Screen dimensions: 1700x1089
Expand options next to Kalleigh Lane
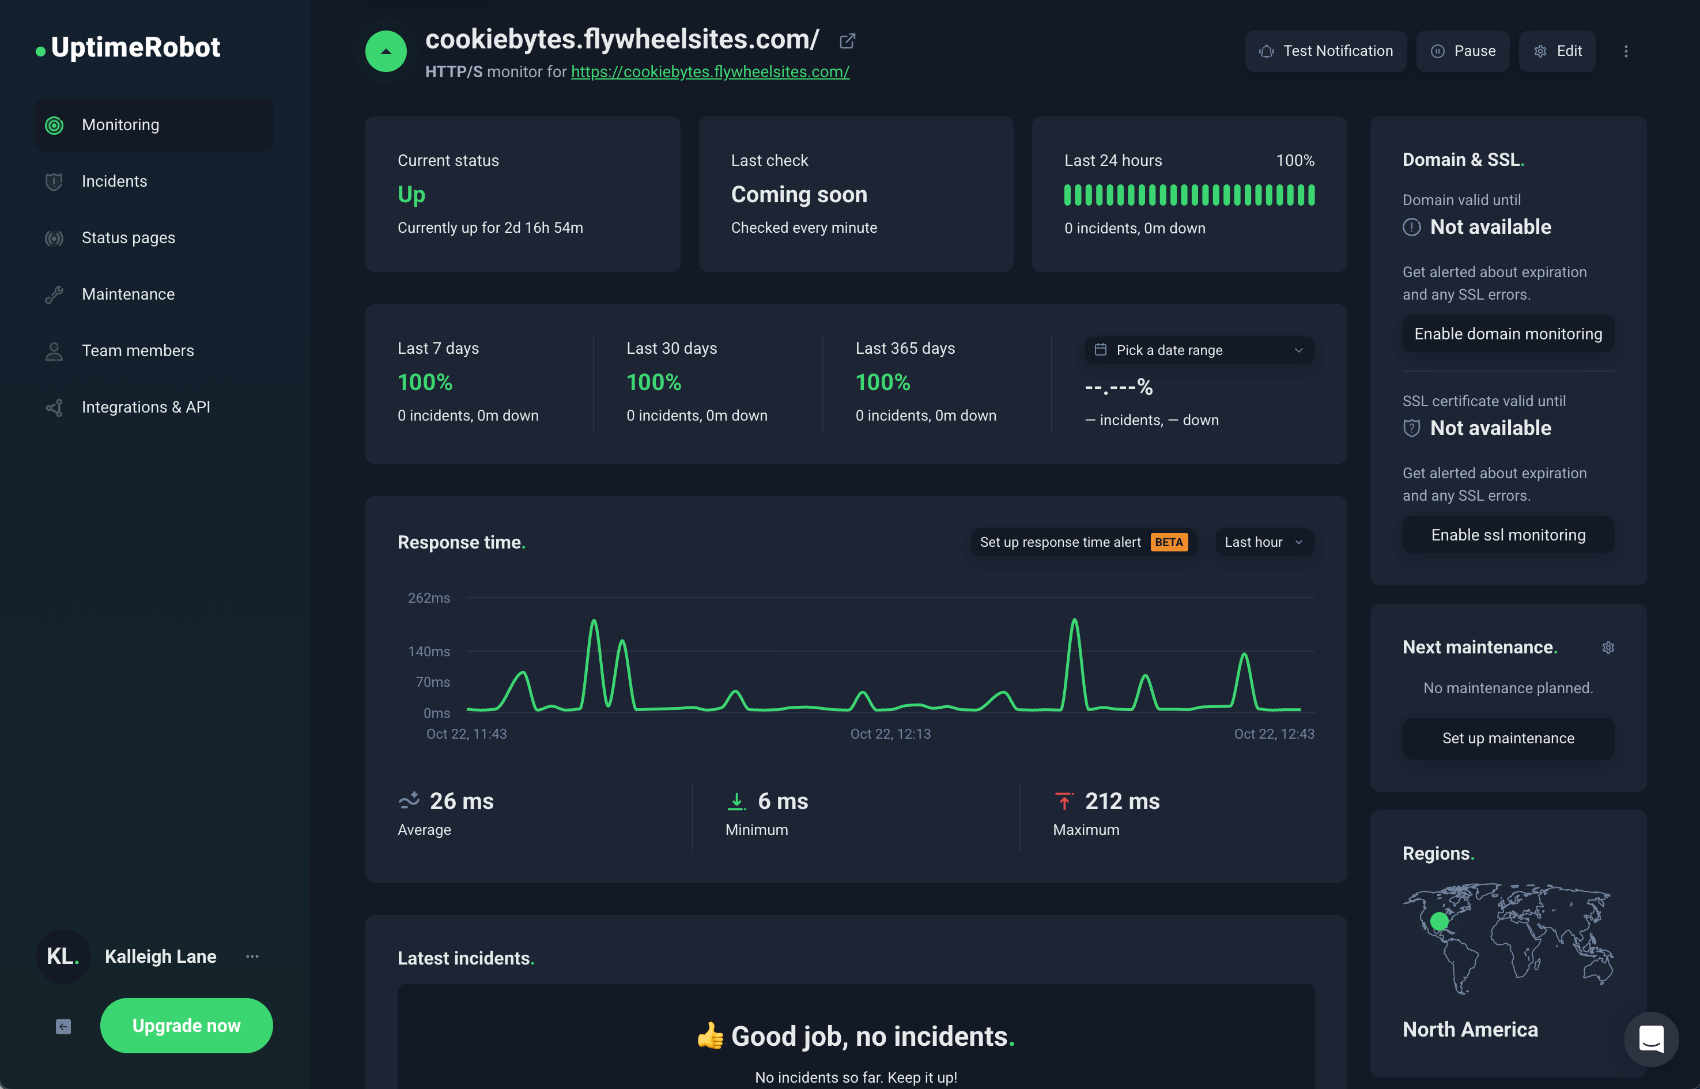click(x=252, y=956)
